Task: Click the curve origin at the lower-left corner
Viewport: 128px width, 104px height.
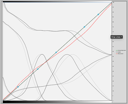Action: pos(3,100)
